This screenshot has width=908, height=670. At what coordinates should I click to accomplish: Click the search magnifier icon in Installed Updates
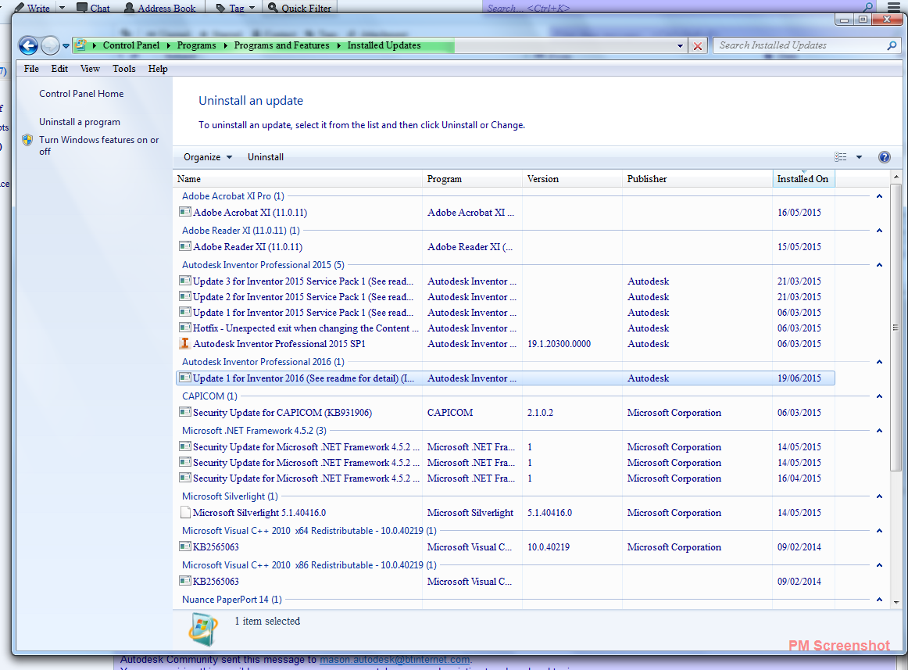tap(892, 45)
